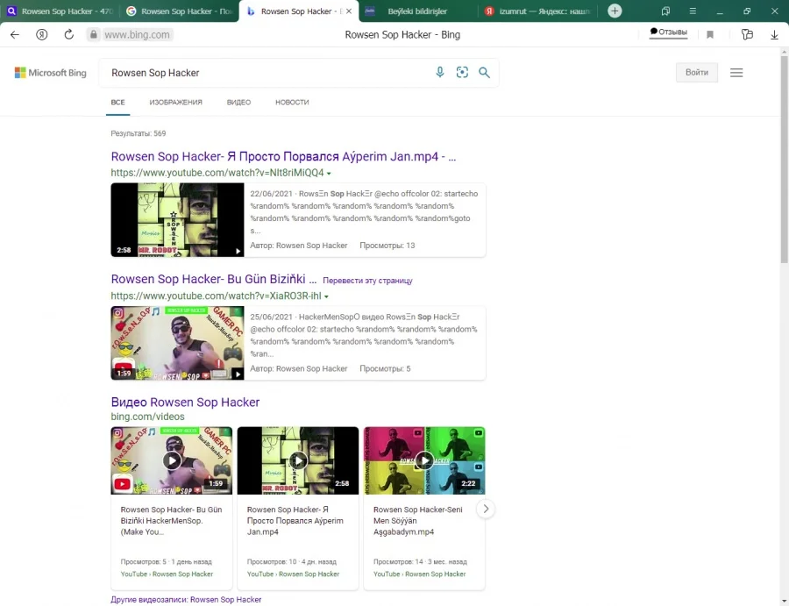Screen dimensions: 789x606
Task: Expand dropdown arrow beside second YouTube URL
Action: [327, 296]
